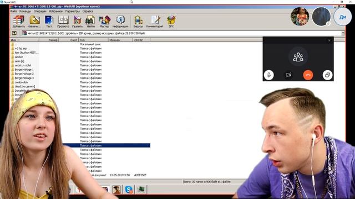
Task: Open the Избранное menu
Action: [x=55, y=11]
